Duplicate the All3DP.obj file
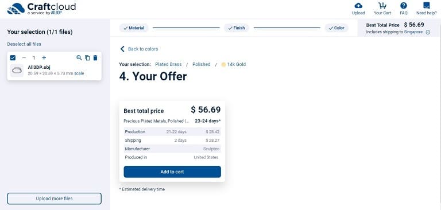This screenshot has height=210, width=441. point(87,57)
